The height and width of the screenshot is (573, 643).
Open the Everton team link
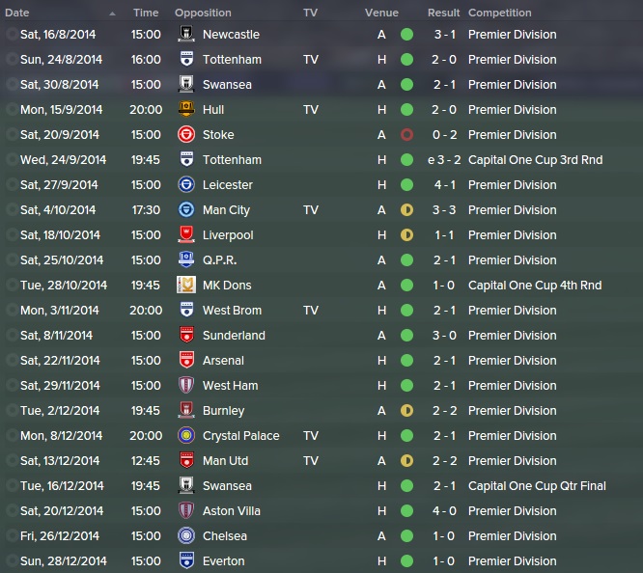point(223,560)
